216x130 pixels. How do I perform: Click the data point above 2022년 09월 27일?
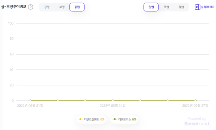click(195, 101)
